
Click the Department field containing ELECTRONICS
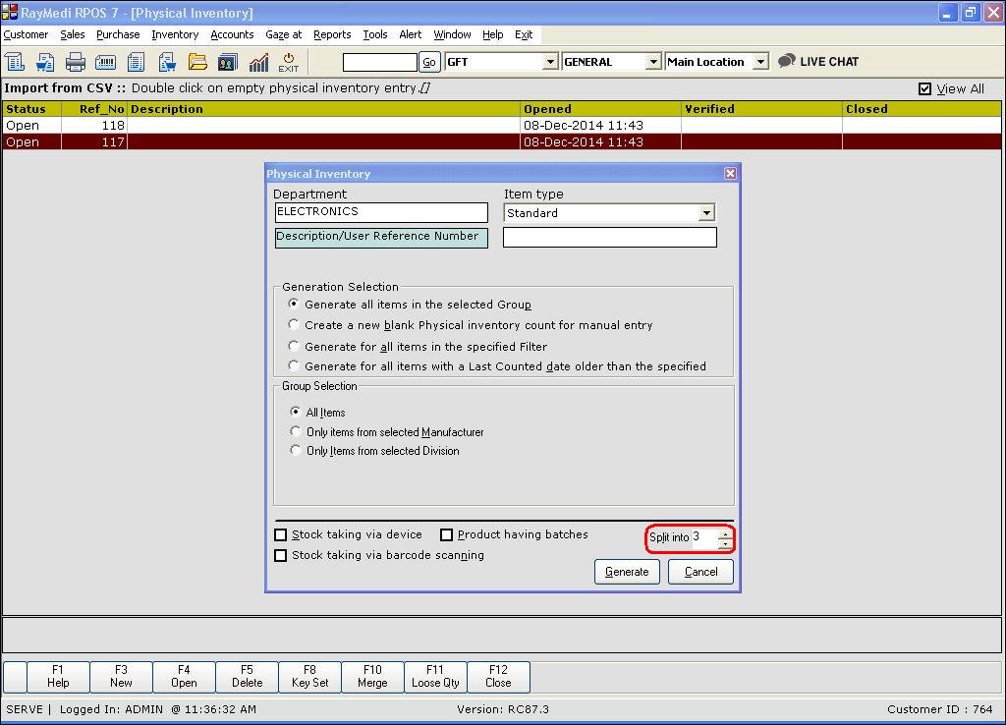click(x=381, y=212)
